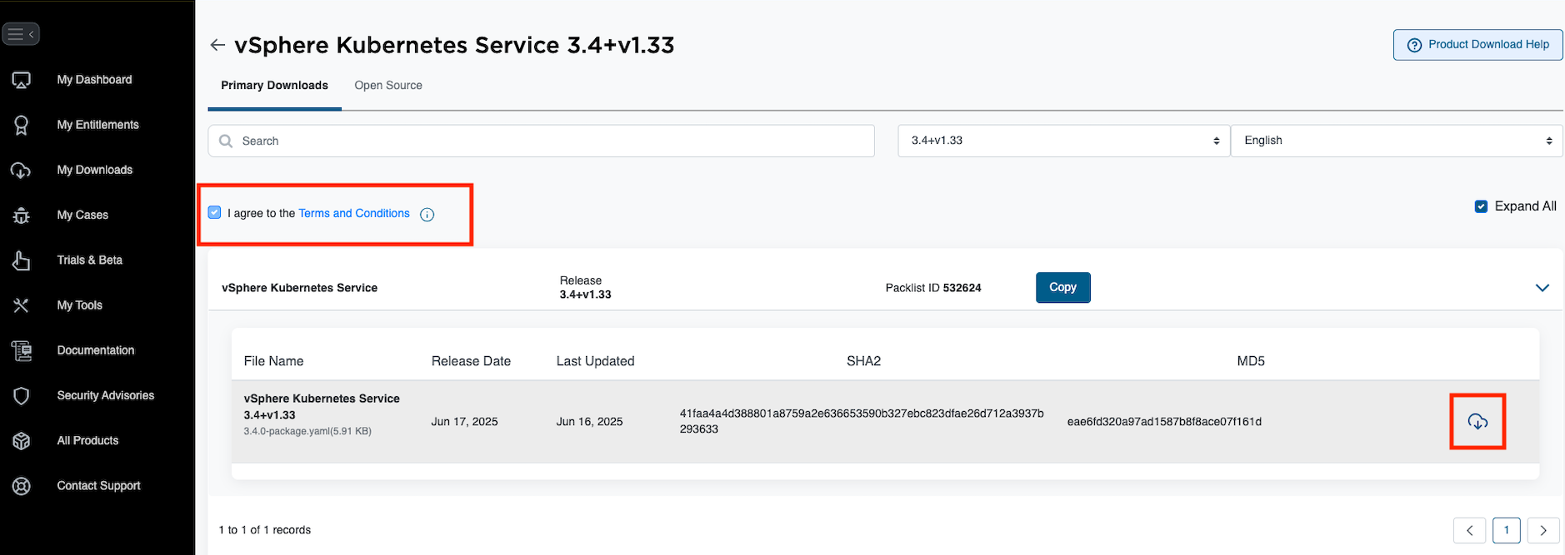
Task: Click the SHA2 hash value 41faa4a4d388…
Action: click(x=862, y=421)
